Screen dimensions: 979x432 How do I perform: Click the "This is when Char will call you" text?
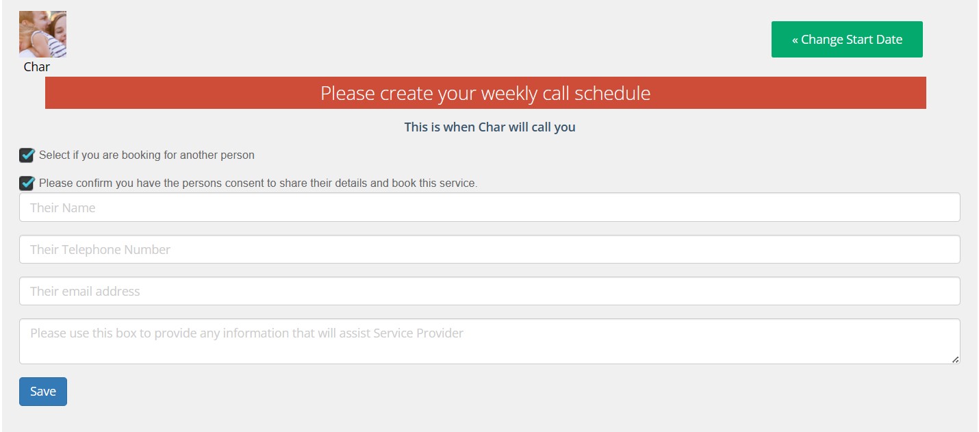point(489,127)
